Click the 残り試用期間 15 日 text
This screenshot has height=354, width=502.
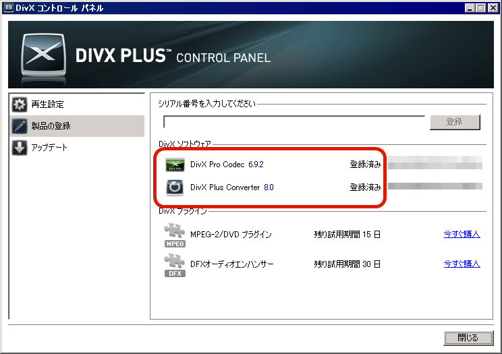347,235
